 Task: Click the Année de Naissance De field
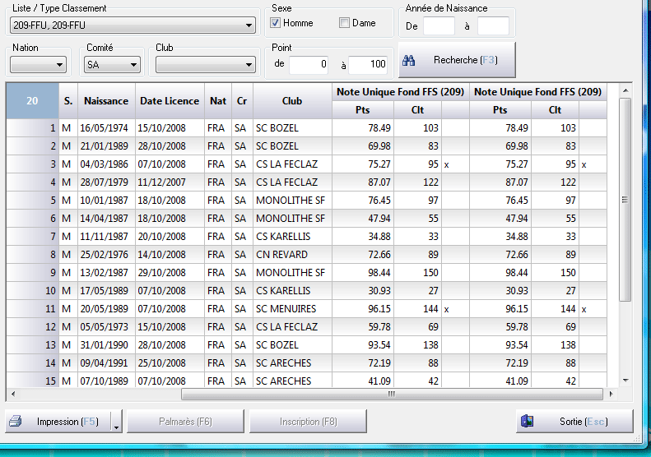pos(439,26)
